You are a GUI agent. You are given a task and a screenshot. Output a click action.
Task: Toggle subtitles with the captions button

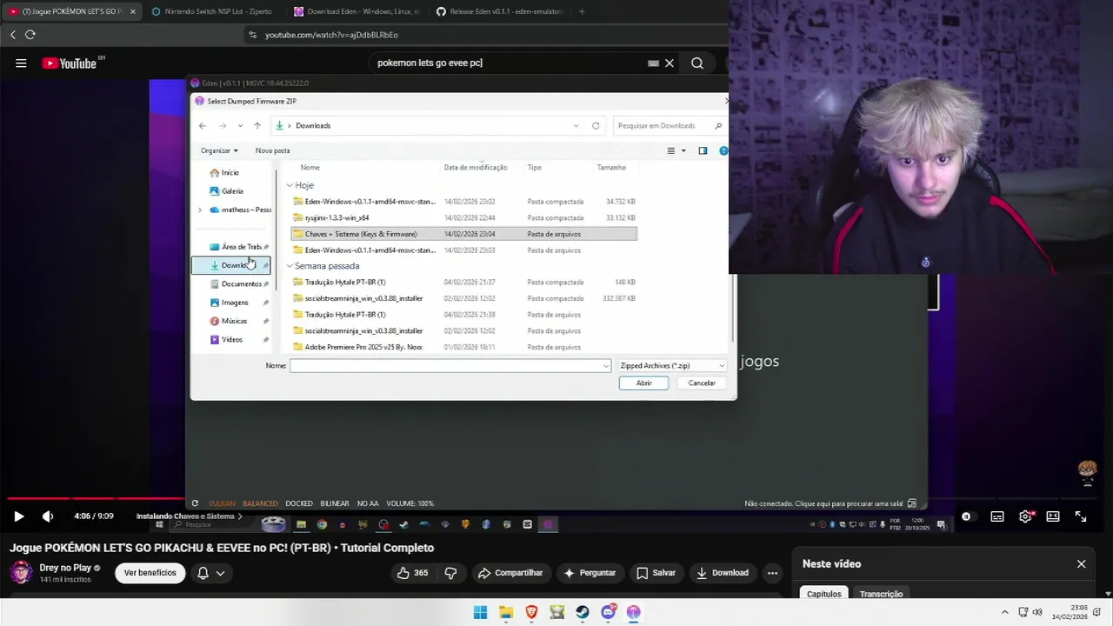(x=997, y=516)
